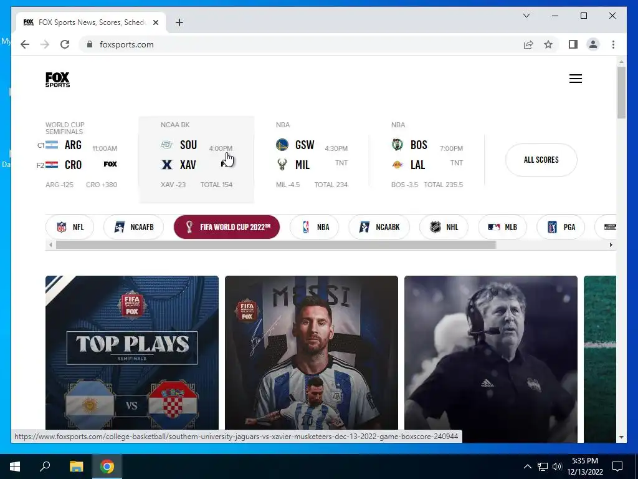Open the ARG team name in scores
The width and height of the screenshot is (638, 479).
click(74, 145)
